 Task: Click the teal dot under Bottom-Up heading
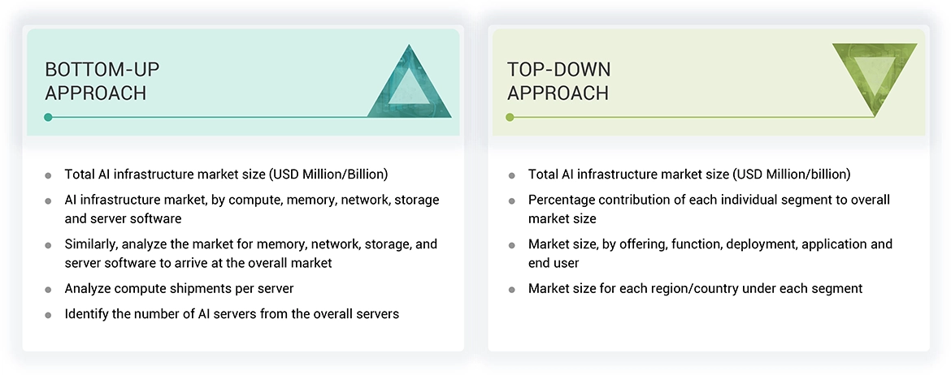click(x=49, y=117)
